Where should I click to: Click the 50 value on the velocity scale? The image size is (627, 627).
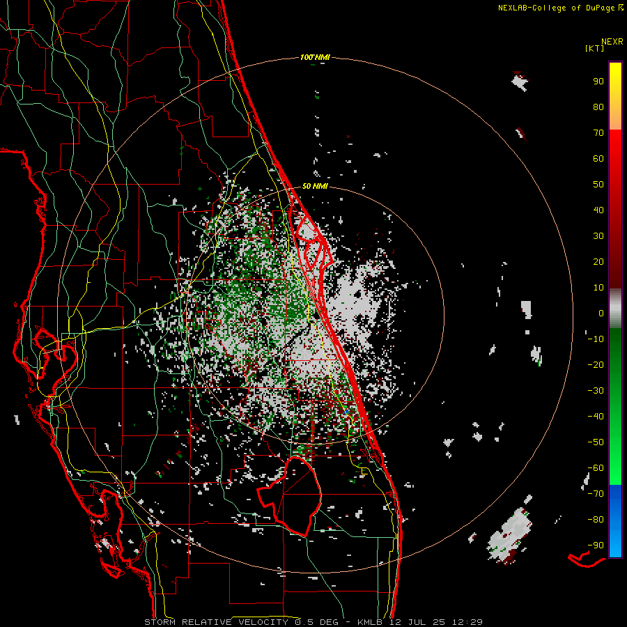598,185
